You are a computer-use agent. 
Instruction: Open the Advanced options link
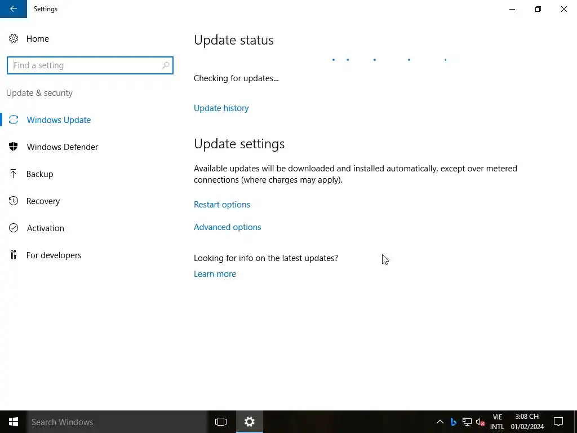click(x=228, y=227)
